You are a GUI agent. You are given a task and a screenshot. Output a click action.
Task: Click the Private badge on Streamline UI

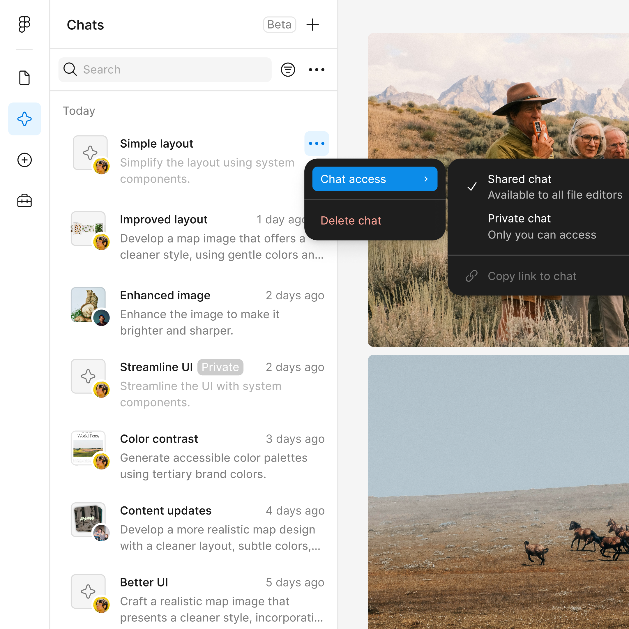pyautogui.click(x=220, y=367)
